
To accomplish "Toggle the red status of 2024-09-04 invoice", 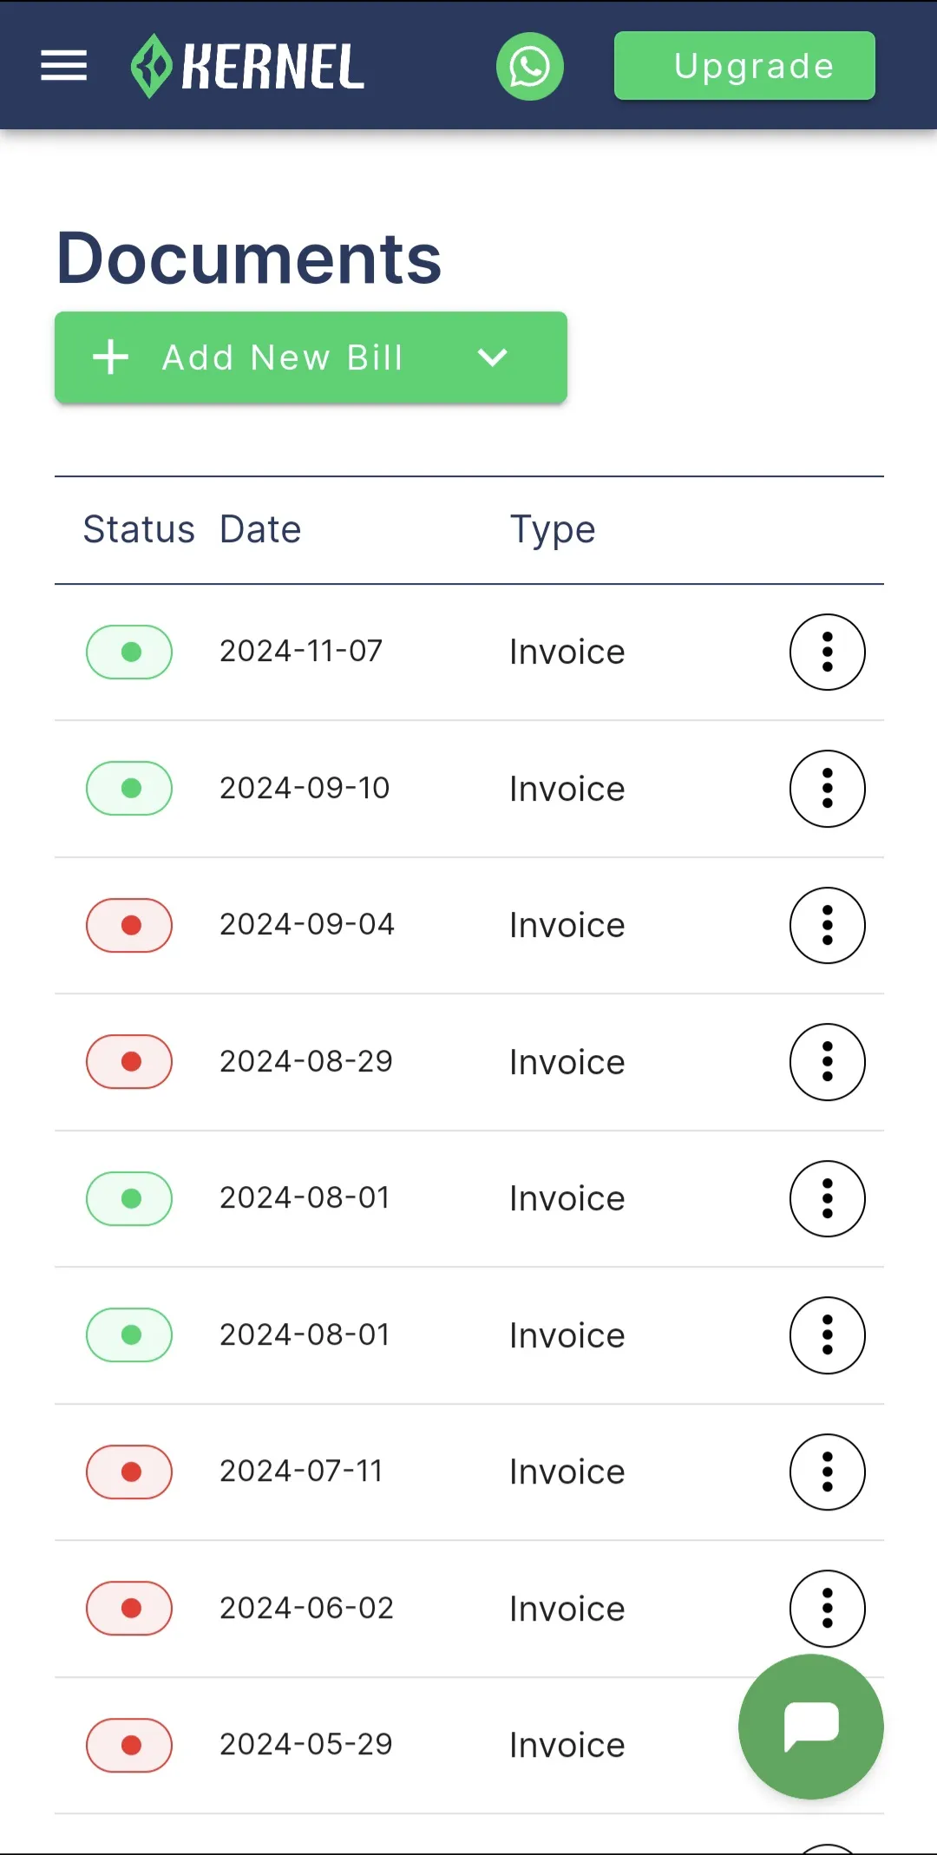I will [x=129, y=925].
